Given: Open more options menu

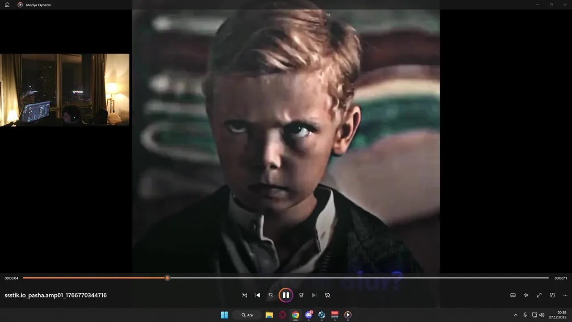Looking at the screenshot, I should click(x=565, y=295).
